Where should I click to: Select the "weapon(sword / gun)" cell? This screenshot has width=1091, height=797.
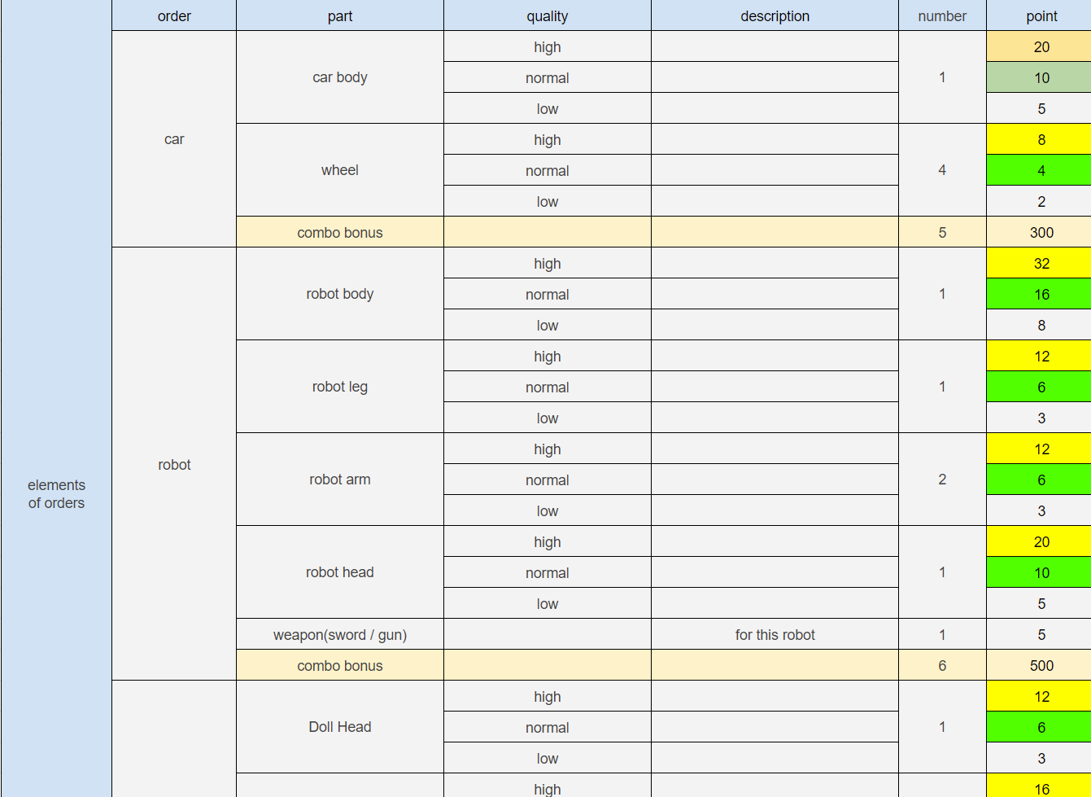pyautogui.click(x=340, y=635)
